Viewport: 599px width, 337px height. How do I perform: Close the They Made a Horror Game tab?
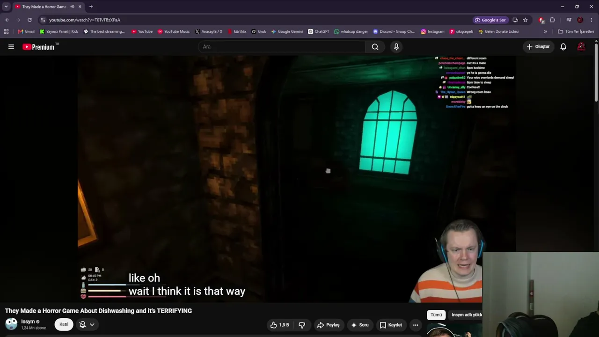click(80, 7)
